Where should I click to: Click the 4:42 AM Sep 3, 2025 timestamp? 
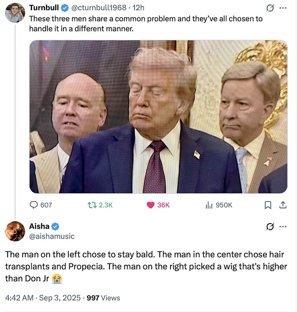[x=43, y=298]
